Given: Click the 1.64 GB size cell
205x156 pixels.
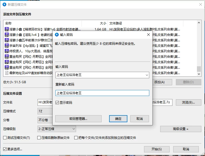Looking at the screenshot, I should click(x=100, y=29).
